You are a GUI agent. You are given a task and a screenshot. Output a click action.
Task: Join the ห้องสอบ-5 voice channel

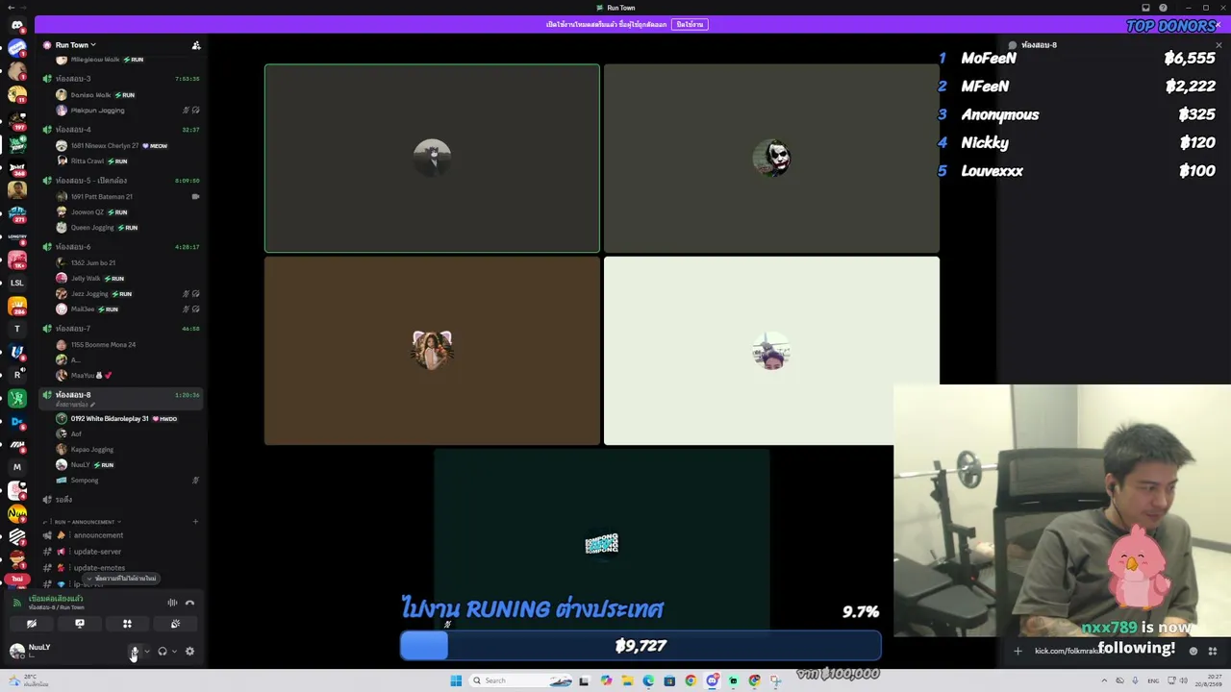(x=120, y=181)
